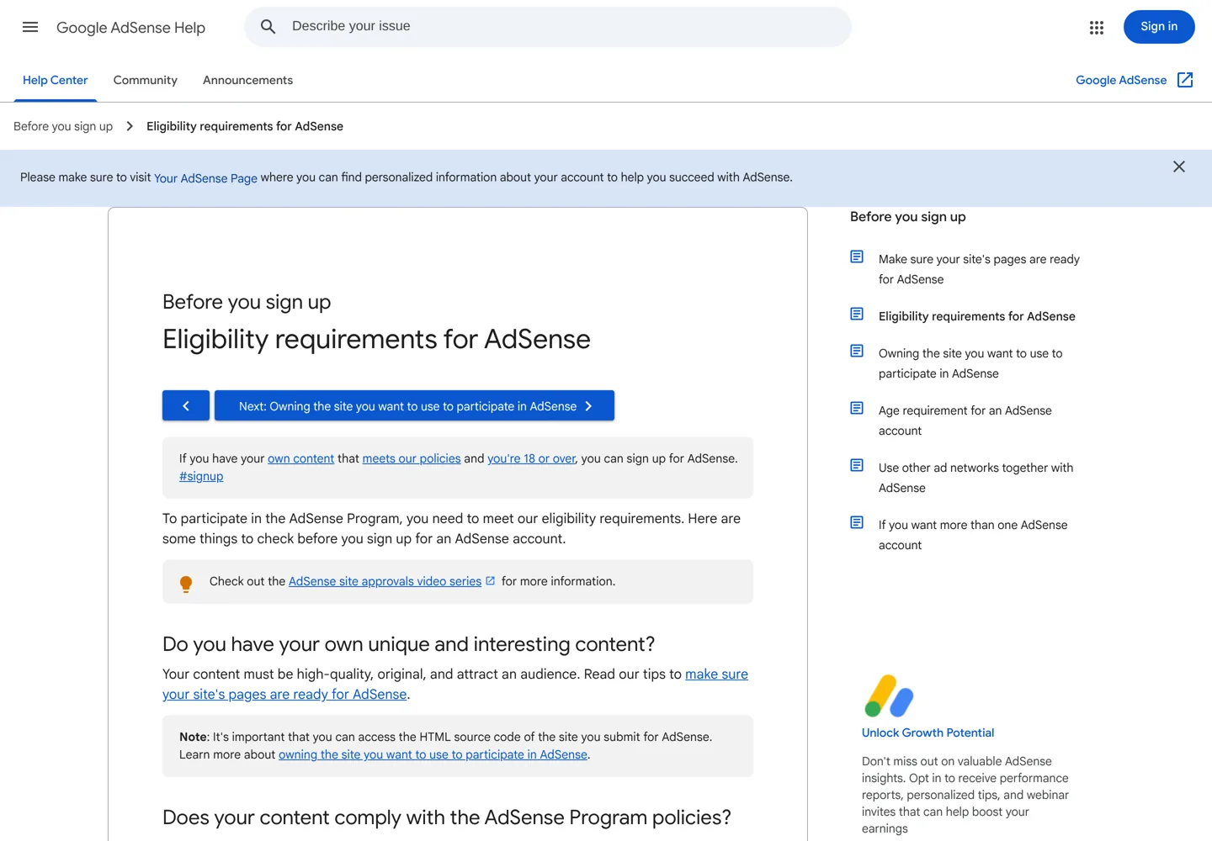Open the hamburger main menu
The height and width of the screenshot is (841, 1212).
tap(30, 27)
